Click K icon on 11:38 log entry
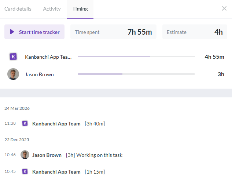Image resolution: width=232 pixels, height=182 pixels. [25, 123]
